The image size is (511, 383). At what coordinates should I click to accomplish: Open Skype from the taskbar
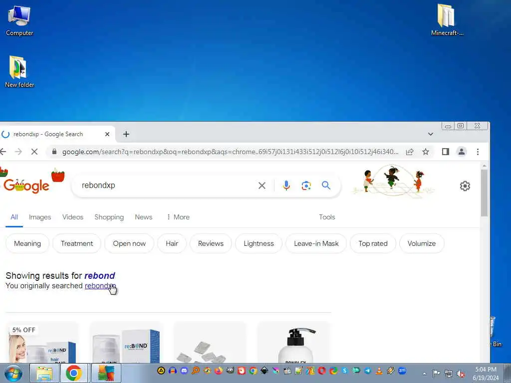click(x=345, y=371)
